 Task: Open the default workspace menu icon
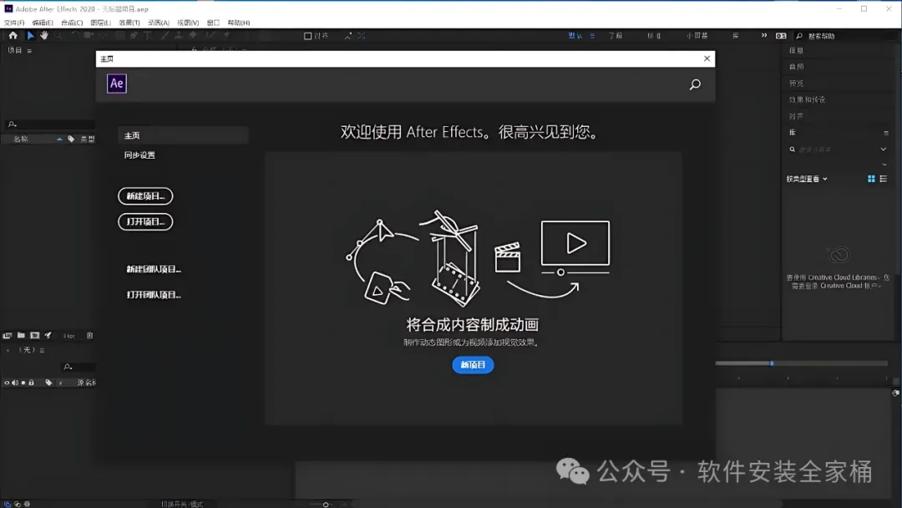tap(592, 36)
